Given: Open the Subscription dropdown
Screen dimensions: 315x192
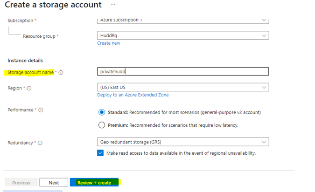Looking at the screenshot, I should (x=182, y=21).
